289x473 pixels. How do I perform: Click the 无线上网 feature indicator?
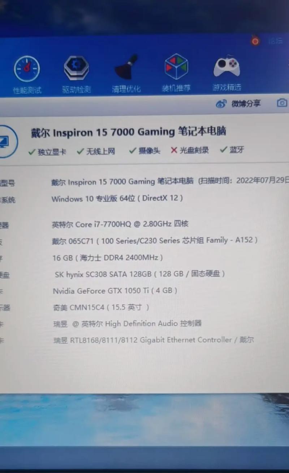tap(96, 151)
